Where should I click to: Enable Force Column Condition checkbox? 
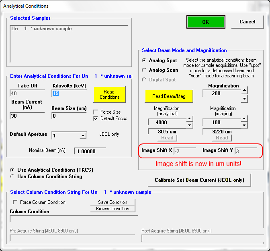coord(16,202)
